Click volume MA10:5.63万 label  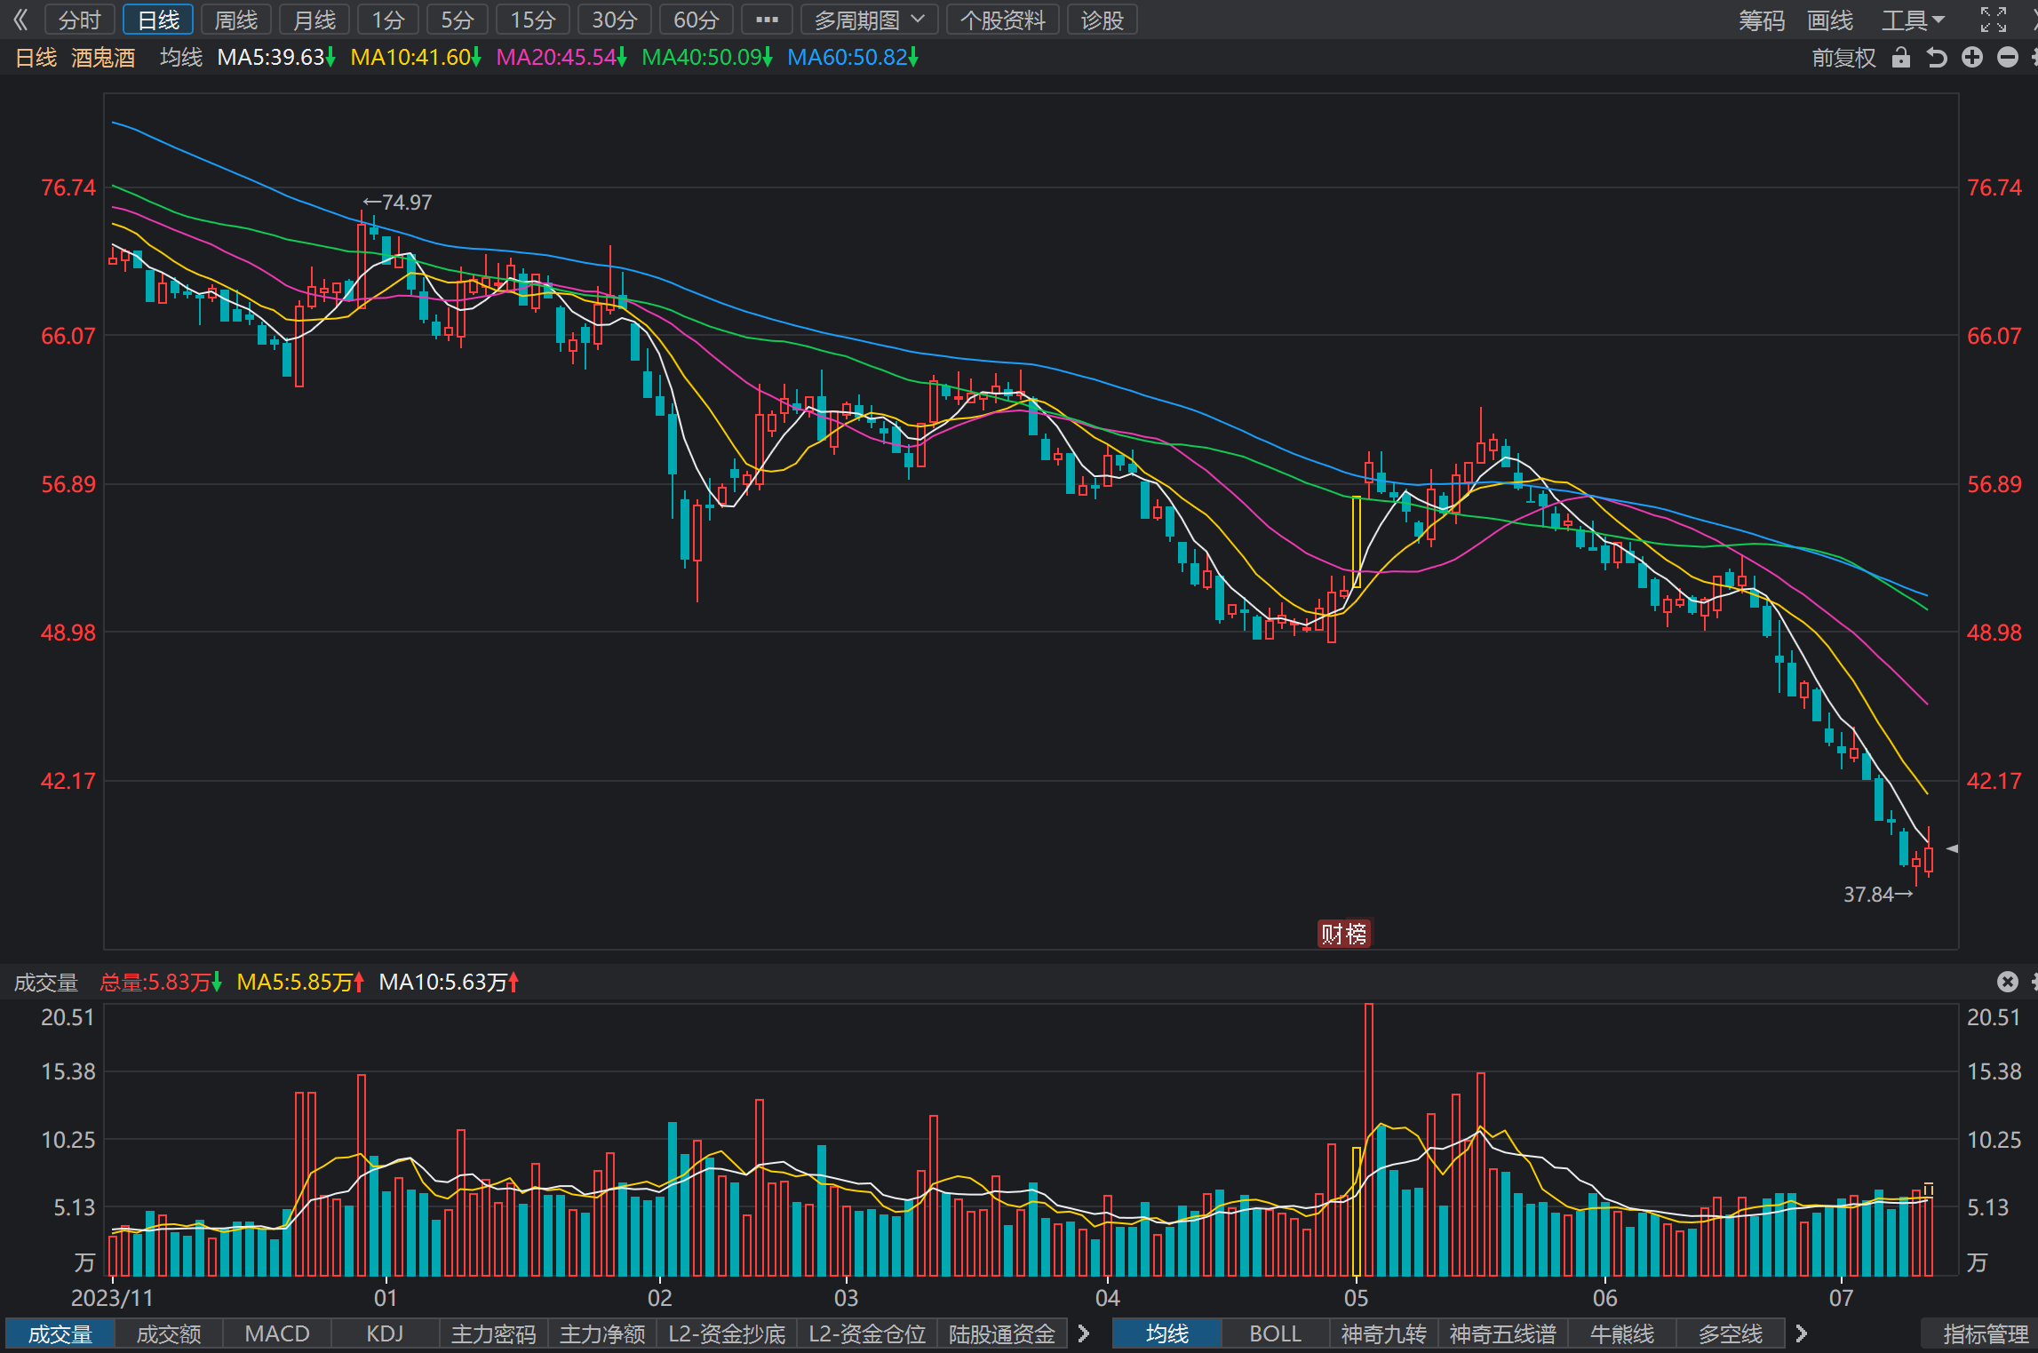(449, 982)
